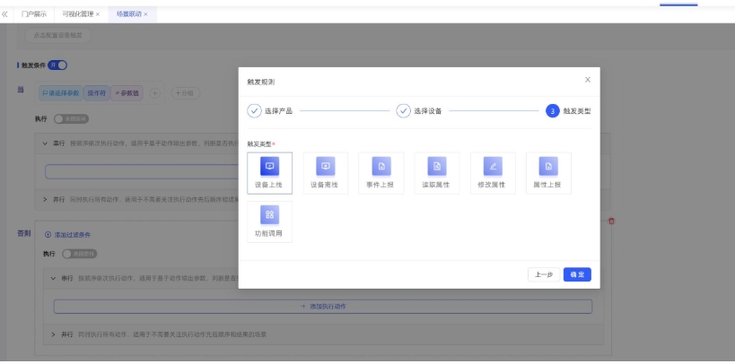The height and width of the screenshot is (364, 735).
Task: Switch to the 门户展示 tab
Action: pyautogui.click(x=34, y=14)
